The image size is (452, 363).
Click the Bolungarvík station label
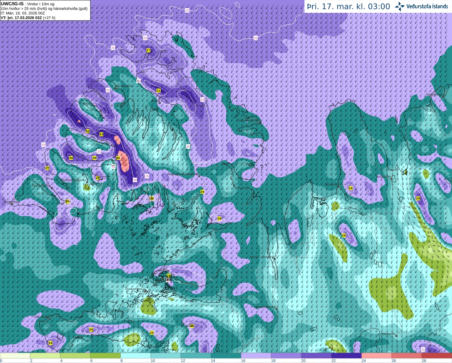(x=124, y=86)
